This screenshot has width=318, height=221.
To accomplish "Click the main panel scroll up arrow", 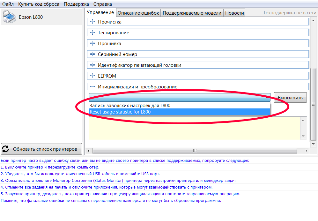I will tap(313, 21).
